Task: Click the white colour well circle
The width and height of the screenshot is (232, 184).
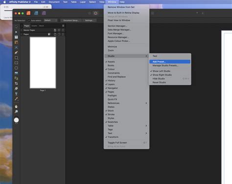Action: coord(16,120)
